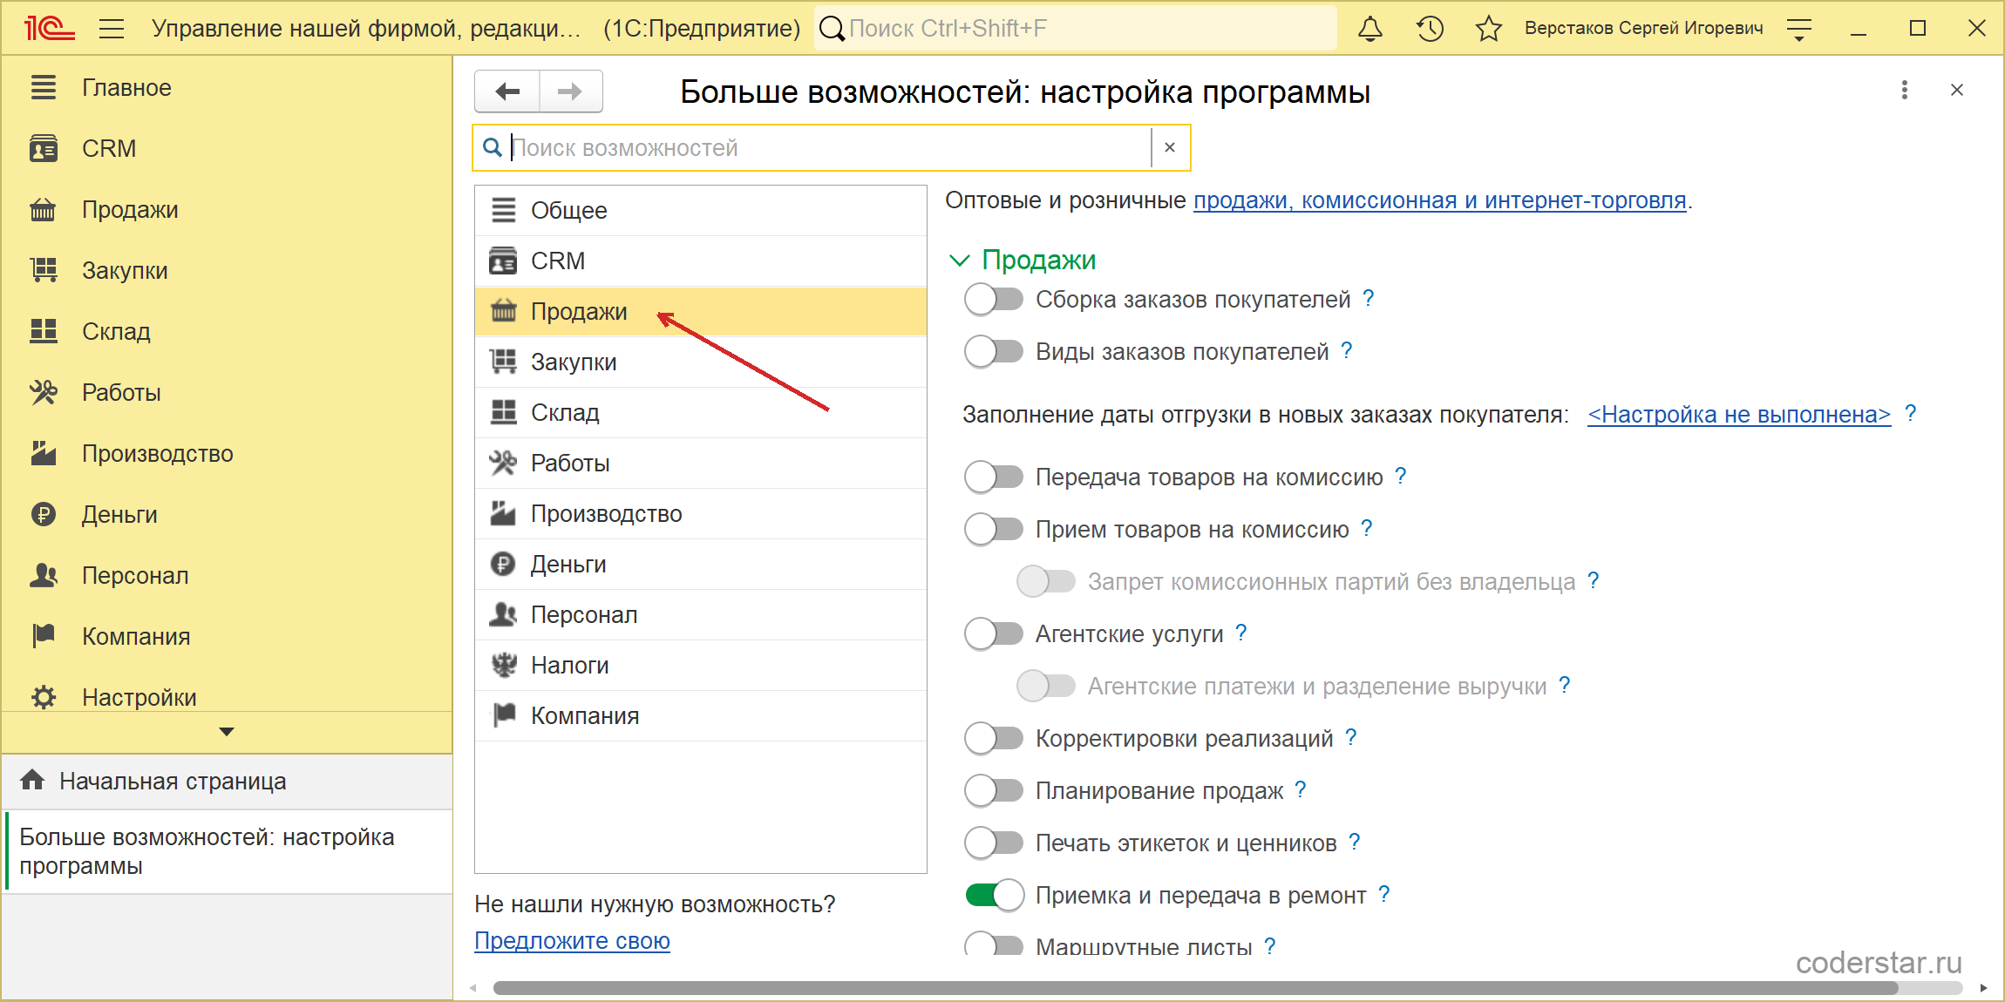Select Персонал in the settings list
Image resolution: width=2005 pixels, height=1002 pixels.
point(700,615)
